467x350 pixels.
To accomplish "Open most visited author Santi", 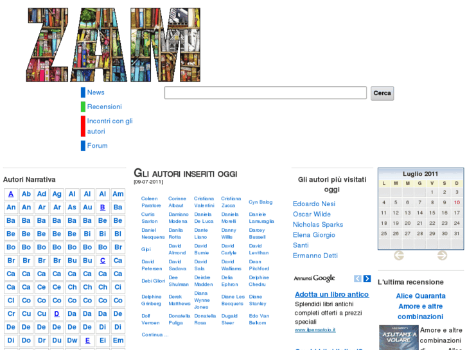I will [301, 245].
